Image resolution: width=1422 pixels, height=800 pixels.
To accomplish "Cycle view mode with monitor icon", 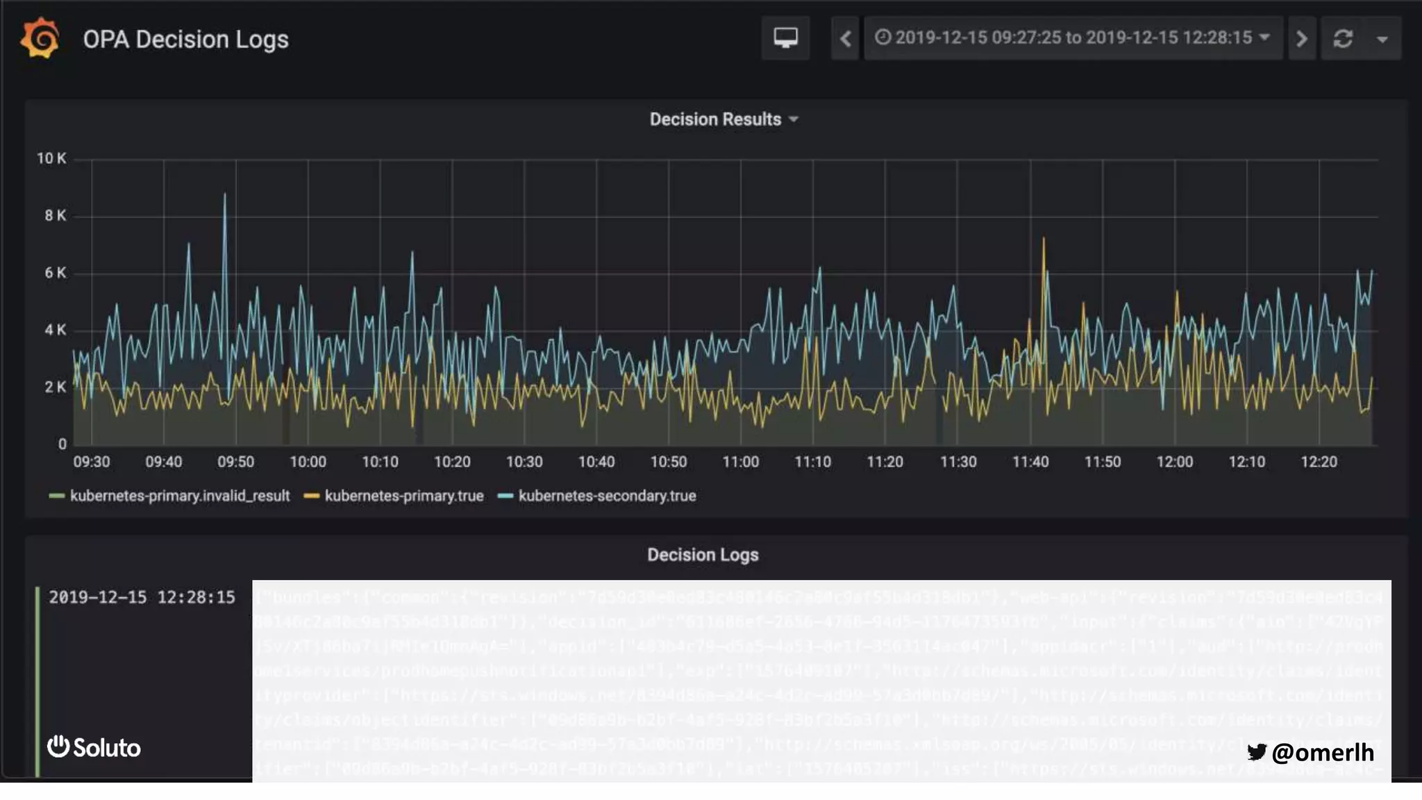I will click(x=785, y=37).
